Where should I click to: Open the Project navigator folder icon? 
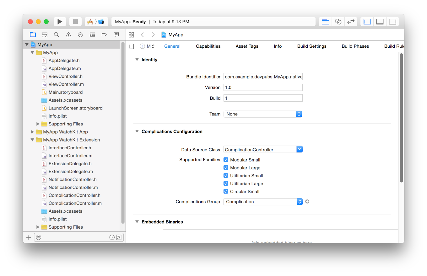(33, 34)
